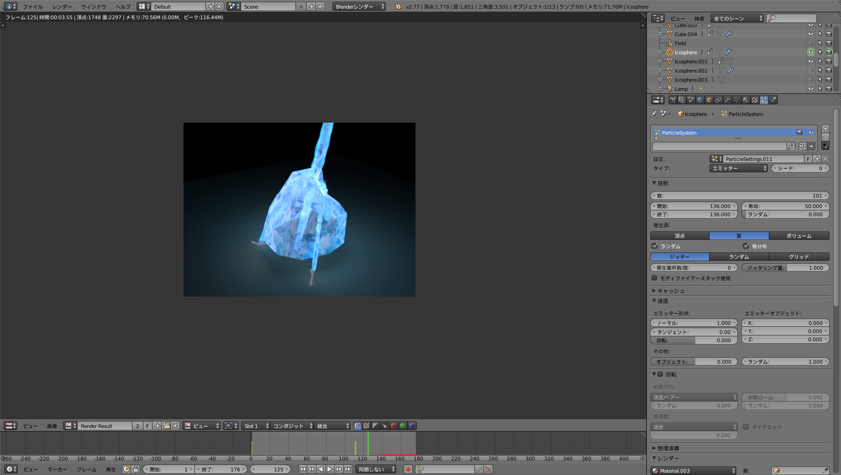Viewport: 841px width, 475px height.
Task: Open the 同期しない sync mode dropdown
Action: click(x=376, y=469)
